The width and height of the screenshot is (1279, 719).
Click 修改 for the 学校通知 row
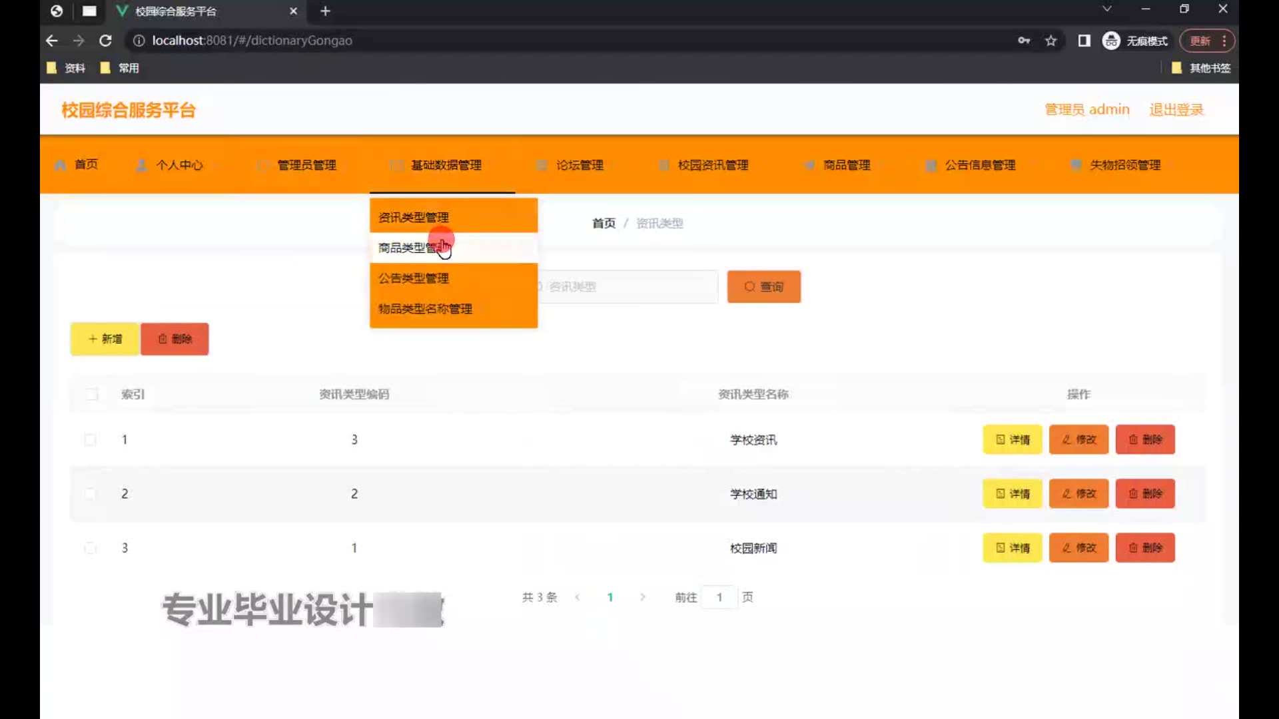pyautogui.click(x=1078, y=493)
